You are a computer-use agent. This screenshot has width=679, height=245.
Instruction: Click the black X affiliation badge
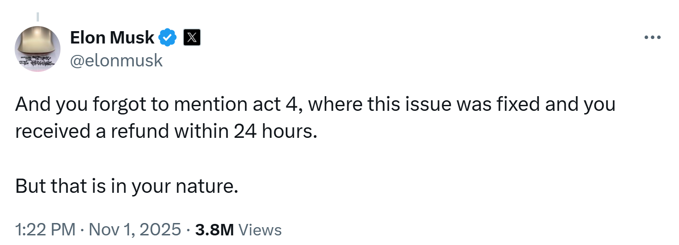pos(192,38)
